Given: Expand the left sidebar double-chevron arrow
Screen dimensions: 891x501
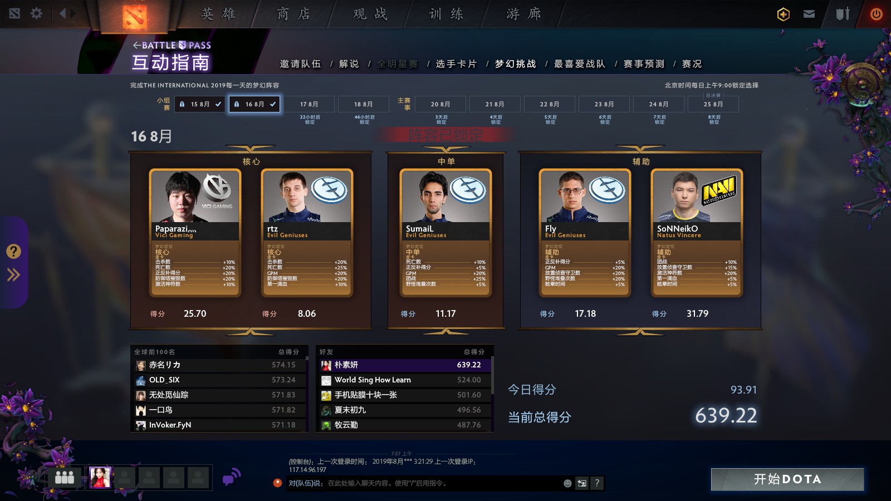Looking at the screenshot, I should [13, 274].
